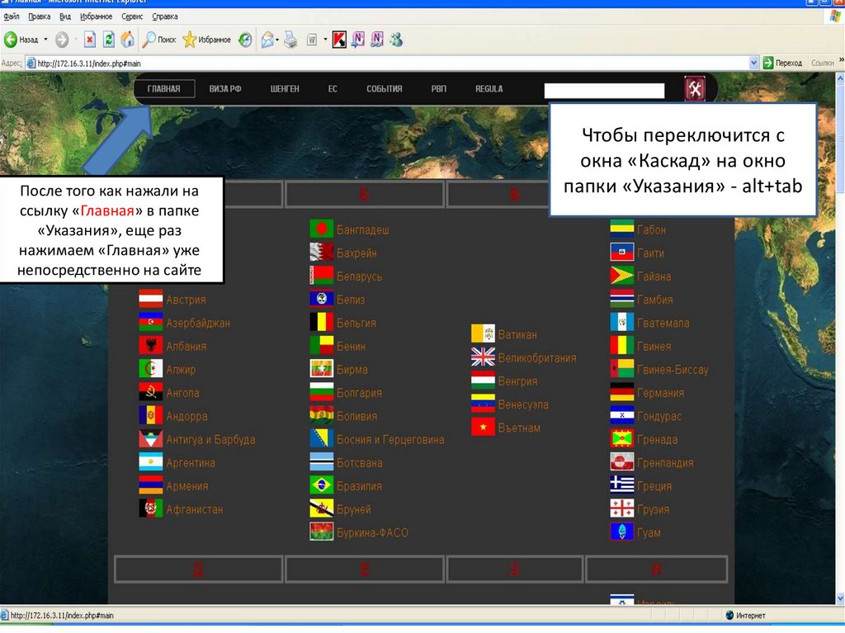Open the Сервис menu in the menu bar
Screen dimensions: 845x633
point(132,17)
